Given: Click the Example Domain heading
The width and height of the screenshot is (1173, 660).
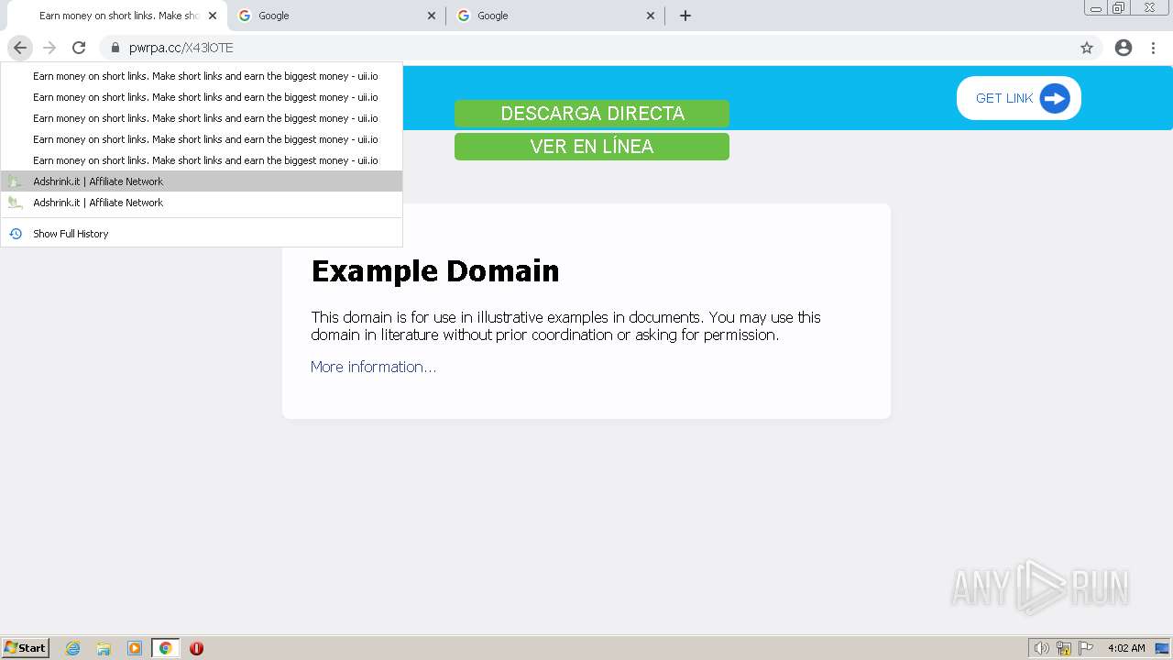Looking at the screenshot, I should [435, 270].
